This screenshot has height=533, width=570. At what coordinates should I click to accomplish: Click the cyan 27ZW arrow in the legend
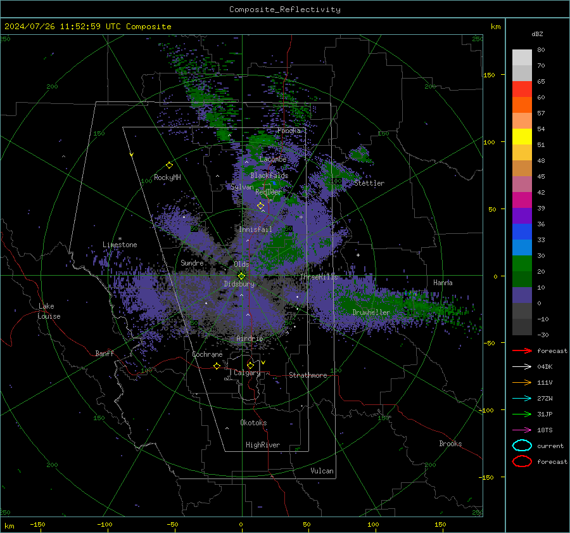pos(522,399)
